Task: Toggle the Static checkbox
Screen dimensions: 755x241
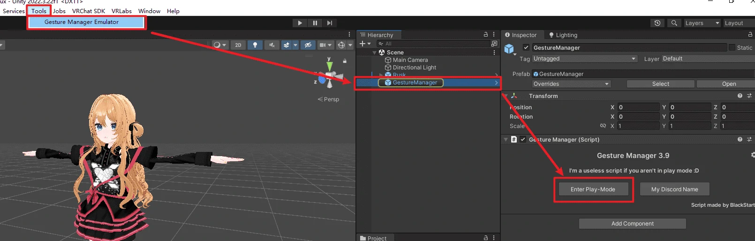Action: pos(732,47)
